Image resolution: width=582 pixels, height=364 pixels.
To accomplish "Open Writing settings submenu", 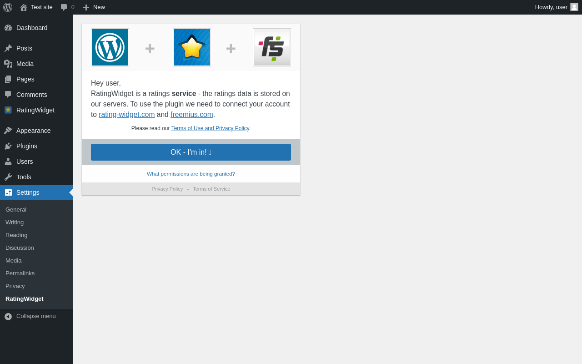I will [36, 222].
